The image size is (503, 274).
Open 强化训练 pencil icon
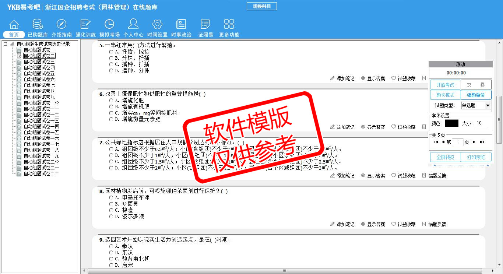(85, 24)
